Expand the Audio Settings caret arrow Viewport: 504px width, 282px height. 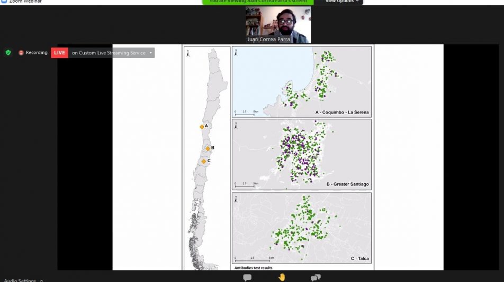[41, 280]
